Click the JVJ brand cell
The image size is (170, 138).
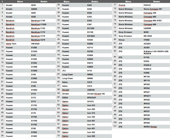74,71
